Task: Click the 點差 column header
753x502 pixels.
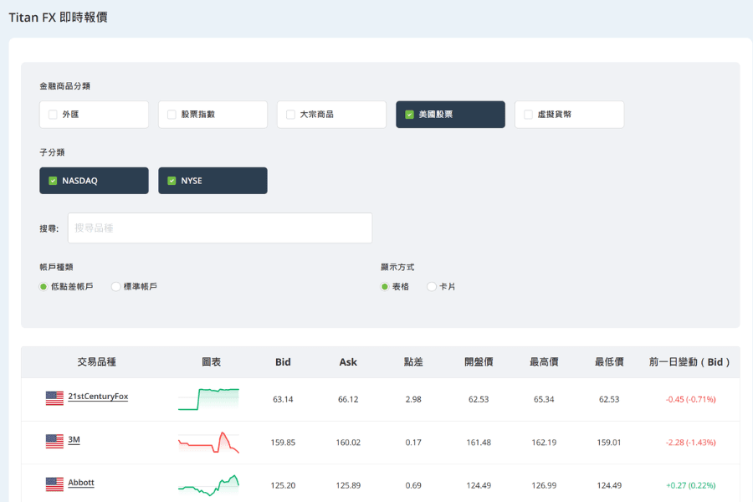Action: (x=413, y=362)
